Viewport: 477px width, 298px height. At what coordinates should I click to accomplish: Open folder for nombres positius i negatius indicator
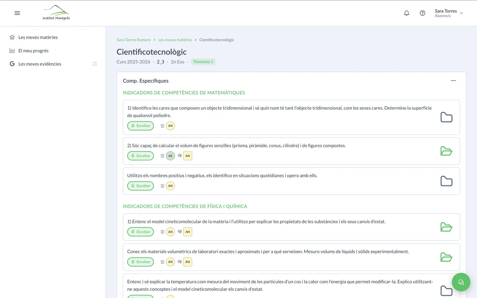(446, 181)
